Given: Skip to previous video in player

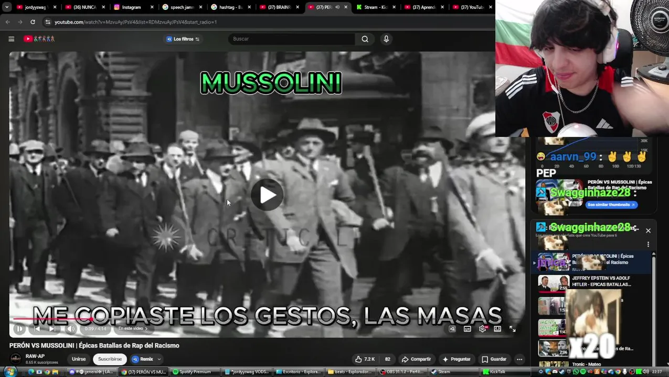Looking at the screenshot, I should 37,329.
